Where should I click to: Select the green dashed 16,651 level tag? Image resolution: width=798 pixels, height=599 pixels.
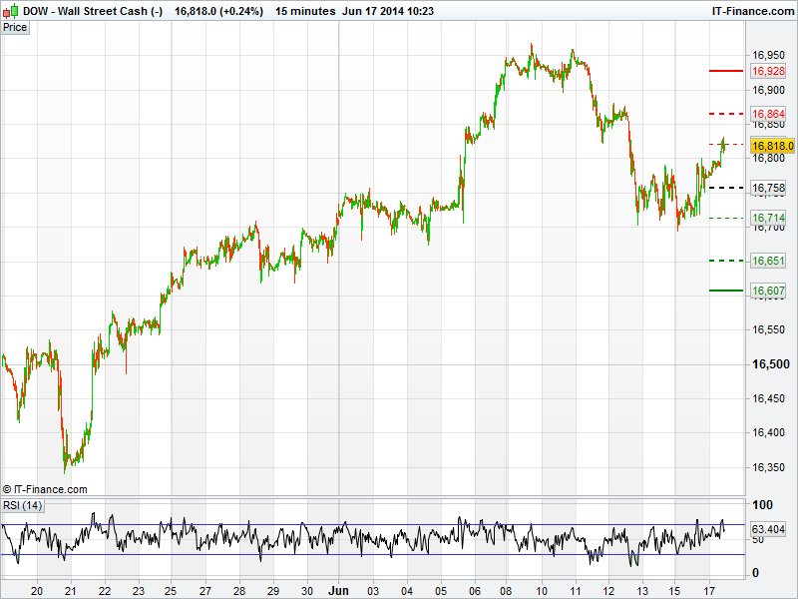[768, 261]
